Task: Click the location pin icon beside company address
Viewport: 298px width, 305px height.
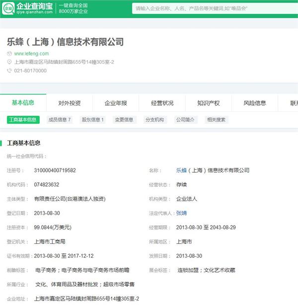Action: [x=9, y=62]
